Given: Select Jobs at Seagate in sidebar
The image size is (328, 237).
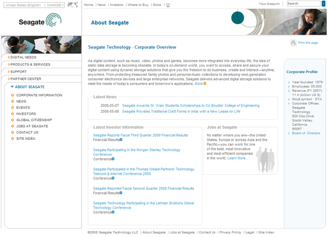Looking at the screenshot, I should (x=32, y=127).
